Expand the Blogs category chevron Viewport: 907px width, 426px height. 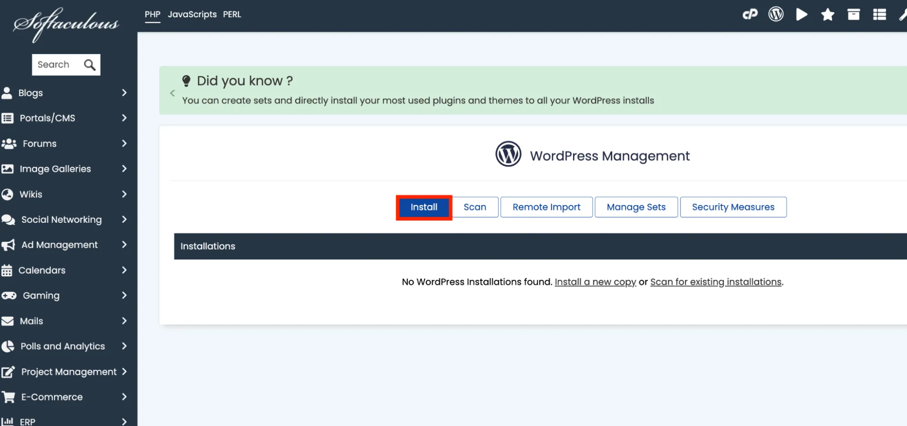click(x=124, y=93)
